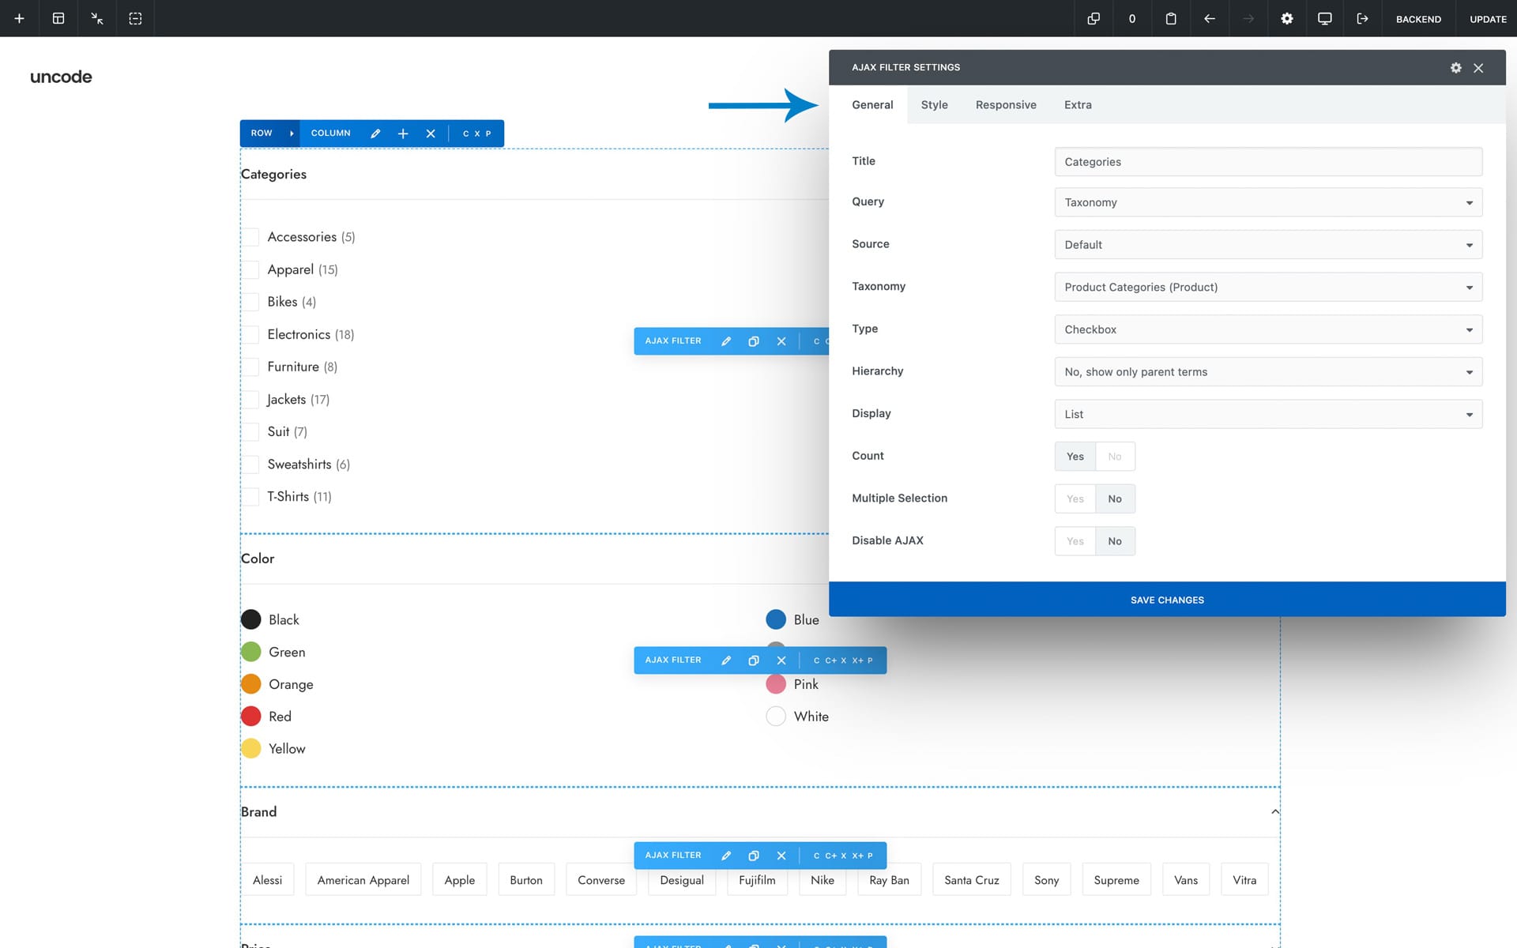Switch to the Responsive tab
Screen dimensions: 1517x948
click(x=1005, y=105)
